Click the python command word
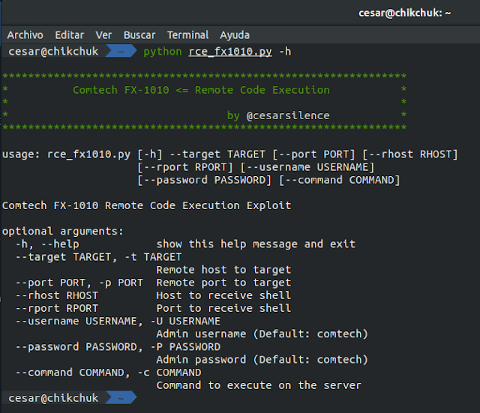480x413 pixels. click(163, 52)
